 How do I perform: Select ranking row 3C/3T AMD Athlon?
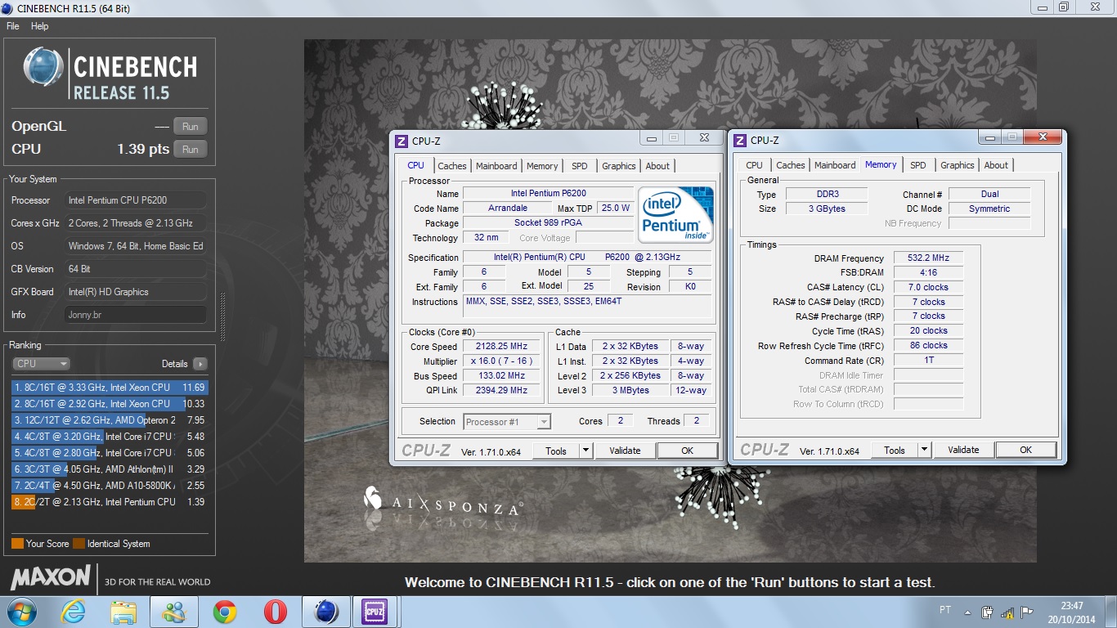point(109,469)
